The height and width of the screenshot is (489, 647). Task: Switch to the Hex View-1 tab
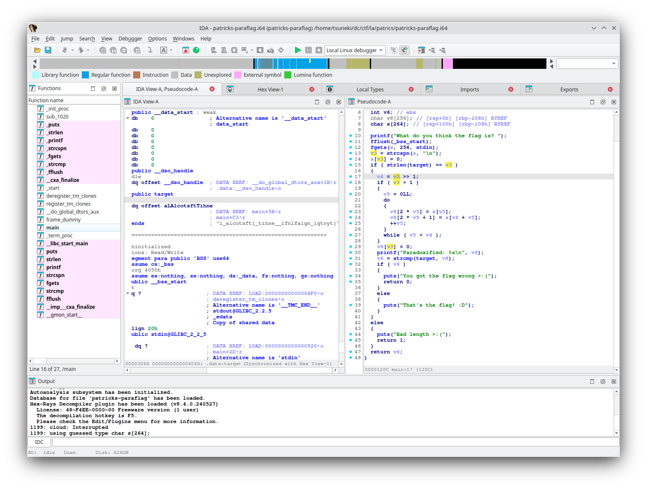pyautogui.click(x=270, y=89)
